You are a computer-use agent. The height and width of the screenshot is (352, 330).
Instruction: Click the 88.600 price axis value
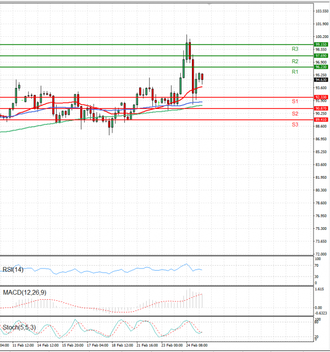321,127
